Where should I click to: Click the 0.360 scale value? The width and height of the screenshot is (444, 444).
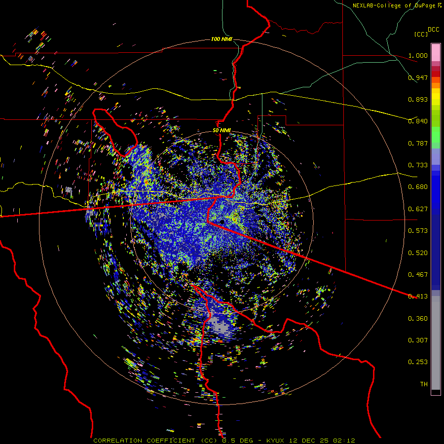[x=418, y=319]
